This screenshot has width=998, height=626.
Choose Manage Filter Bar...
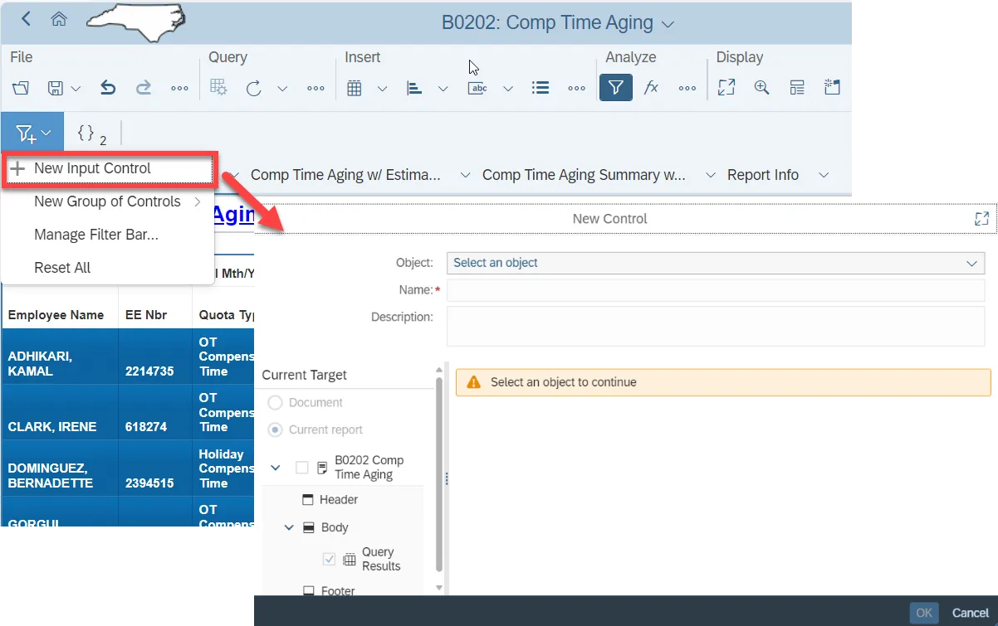[x=96, y=235]
